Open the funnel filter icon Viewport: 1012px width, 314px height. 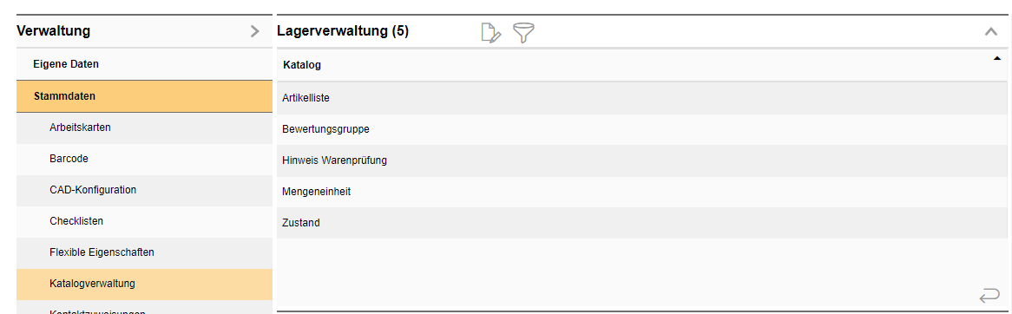(x=523, y=32)
